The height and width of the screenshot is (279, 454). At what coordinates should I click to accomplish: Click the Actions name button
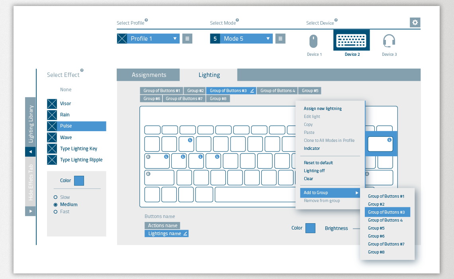pos(162,225)
